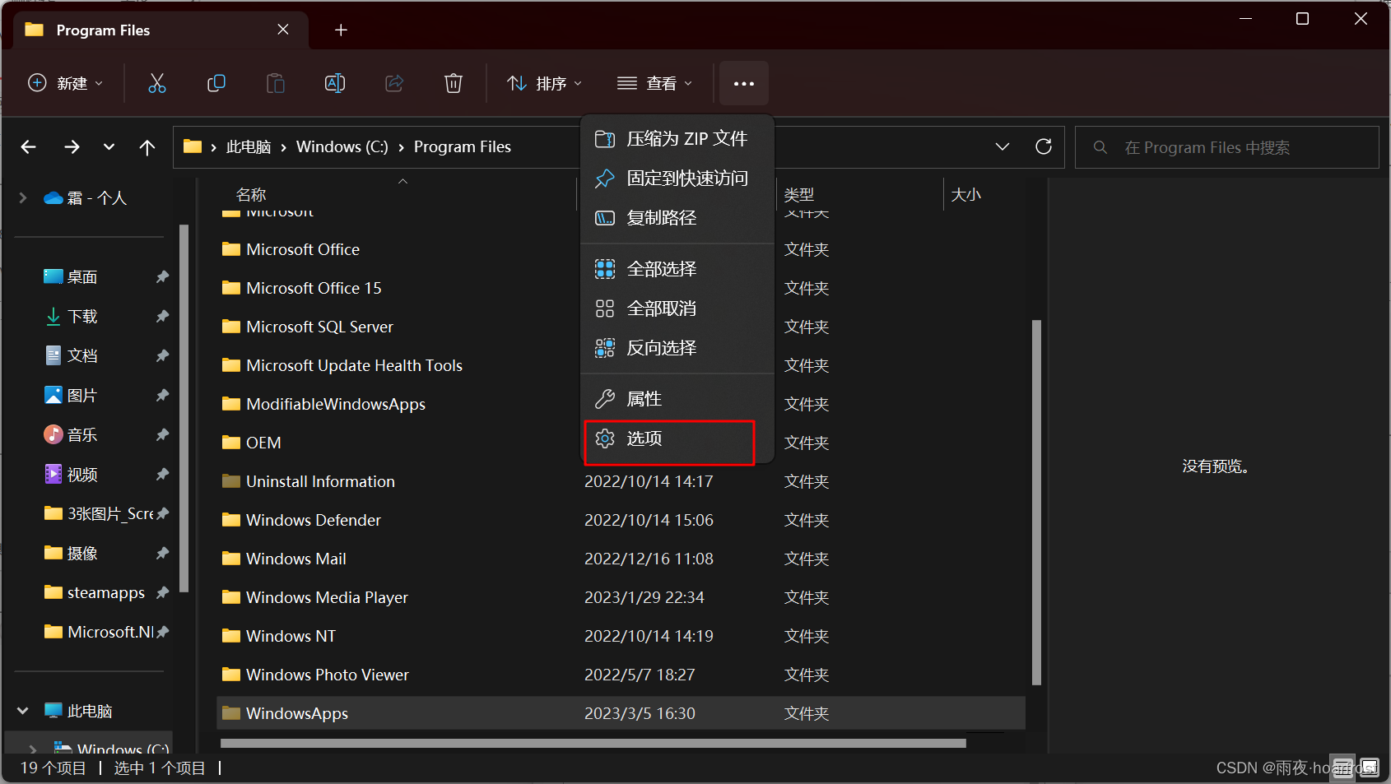Go forward with the right arrow
The width and height of the screenshot is (1391, 784).
[72, 147]
